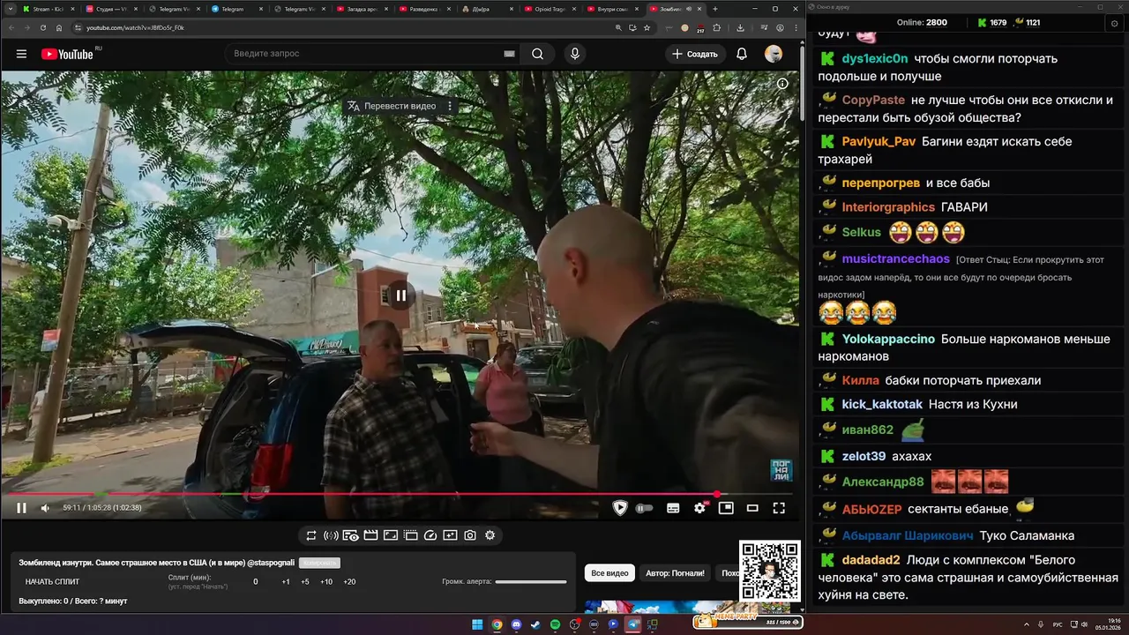Open Discord from the taskbar
This screenshot has width=1129, height=635.
click(516, 624)
